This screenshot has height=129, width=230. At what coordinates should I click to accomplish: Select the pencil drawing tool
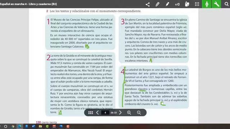157,4
